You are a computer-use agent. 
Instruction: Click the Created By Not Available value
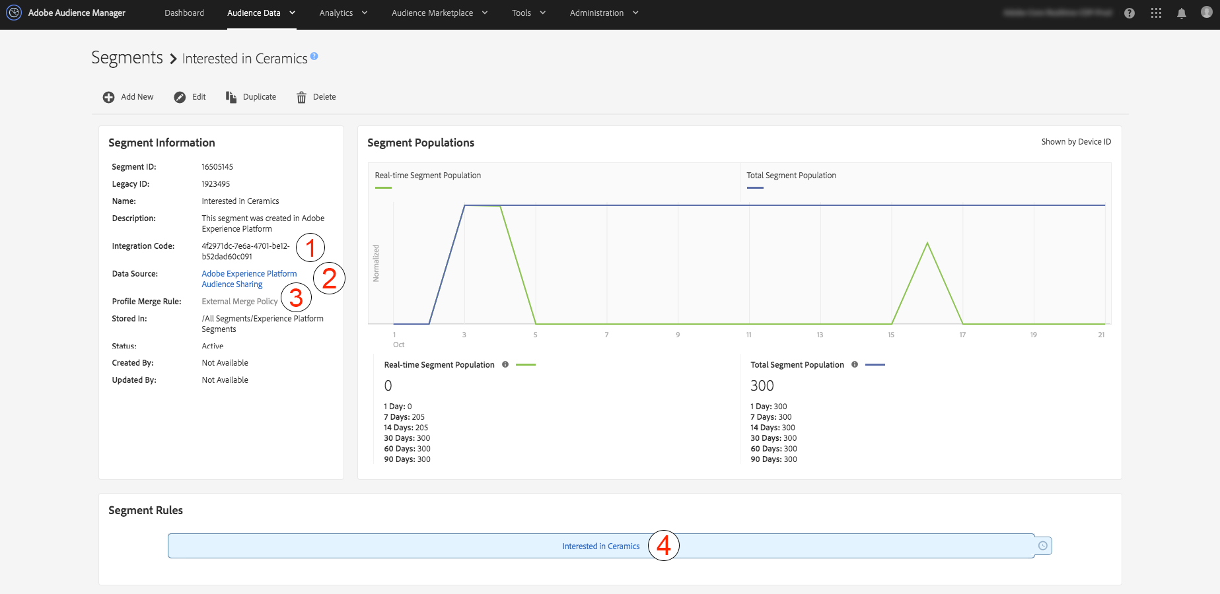coord(225,363)
